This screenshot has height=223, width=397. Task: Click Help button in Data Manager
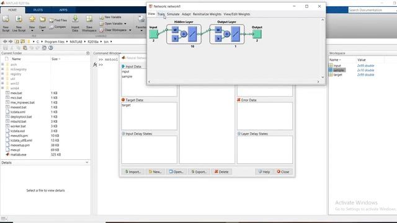click(x=264, y=172)
